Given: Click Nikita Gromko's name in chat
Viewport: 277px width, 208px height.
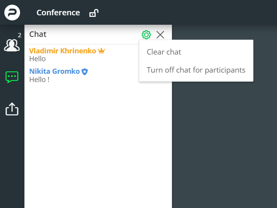Looking at the screenshot, I should (54, 71).
